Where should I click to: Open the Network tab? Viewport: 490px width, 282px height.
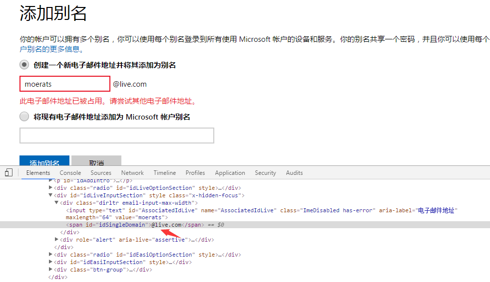[132, 172]
